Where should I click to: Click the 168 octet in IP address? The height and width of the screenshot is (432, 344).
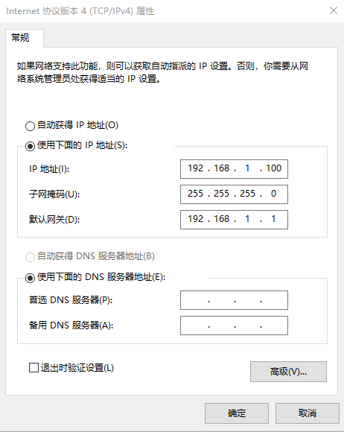click(x=221, y=168)
